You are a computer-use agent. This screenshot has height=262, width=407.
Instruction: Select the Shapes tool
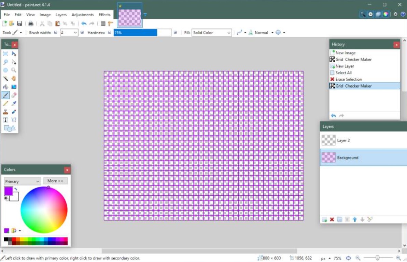10,128
